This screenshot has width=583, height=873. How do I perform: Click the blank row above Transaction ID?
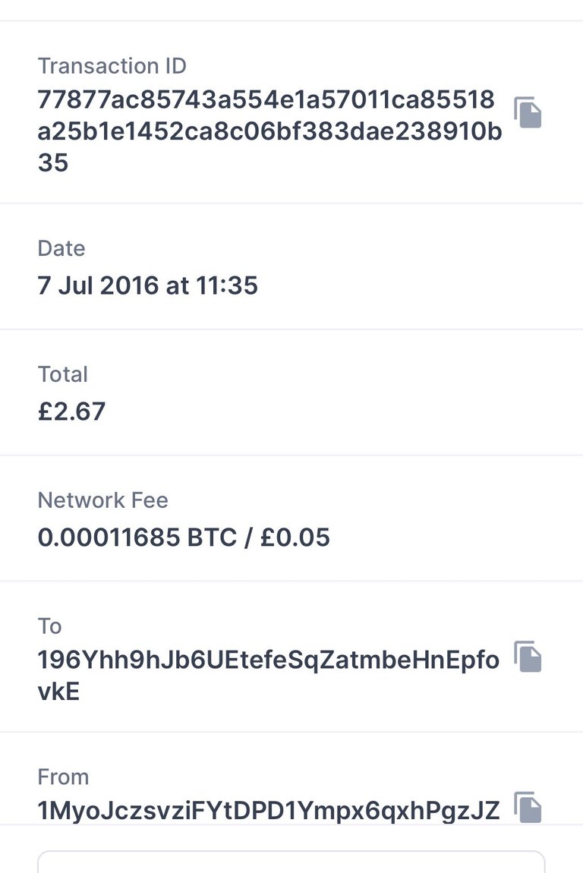tap(291, 10)
